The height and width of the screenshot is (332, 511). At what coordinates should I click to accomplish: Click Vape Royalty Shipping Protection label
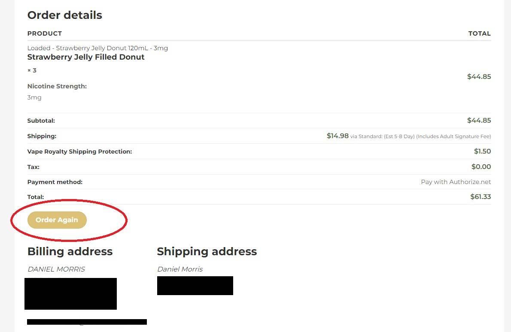[79, 151]
